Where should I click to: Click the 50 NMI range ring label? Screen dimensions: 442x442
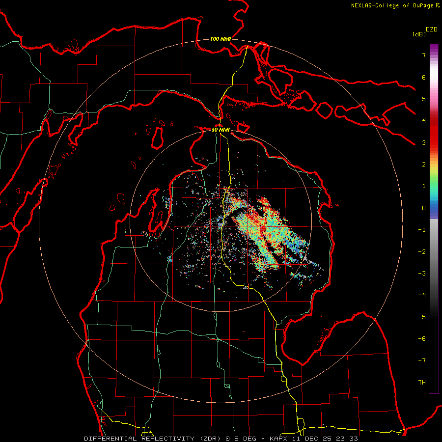[x=221, y=130]
